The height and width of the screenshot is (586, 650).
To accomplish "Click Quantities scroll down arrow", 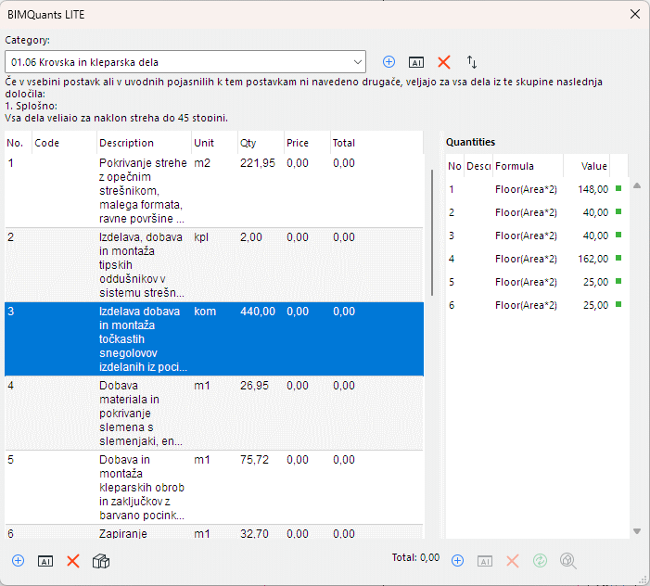I will click(x=637, y=531).
